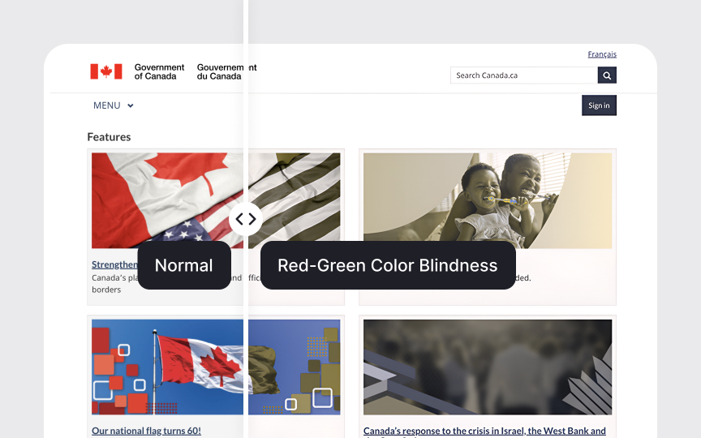Open the 'Strengthen' feature headline link
Viewport: 701px width, 438px height.
coord(114,264)
